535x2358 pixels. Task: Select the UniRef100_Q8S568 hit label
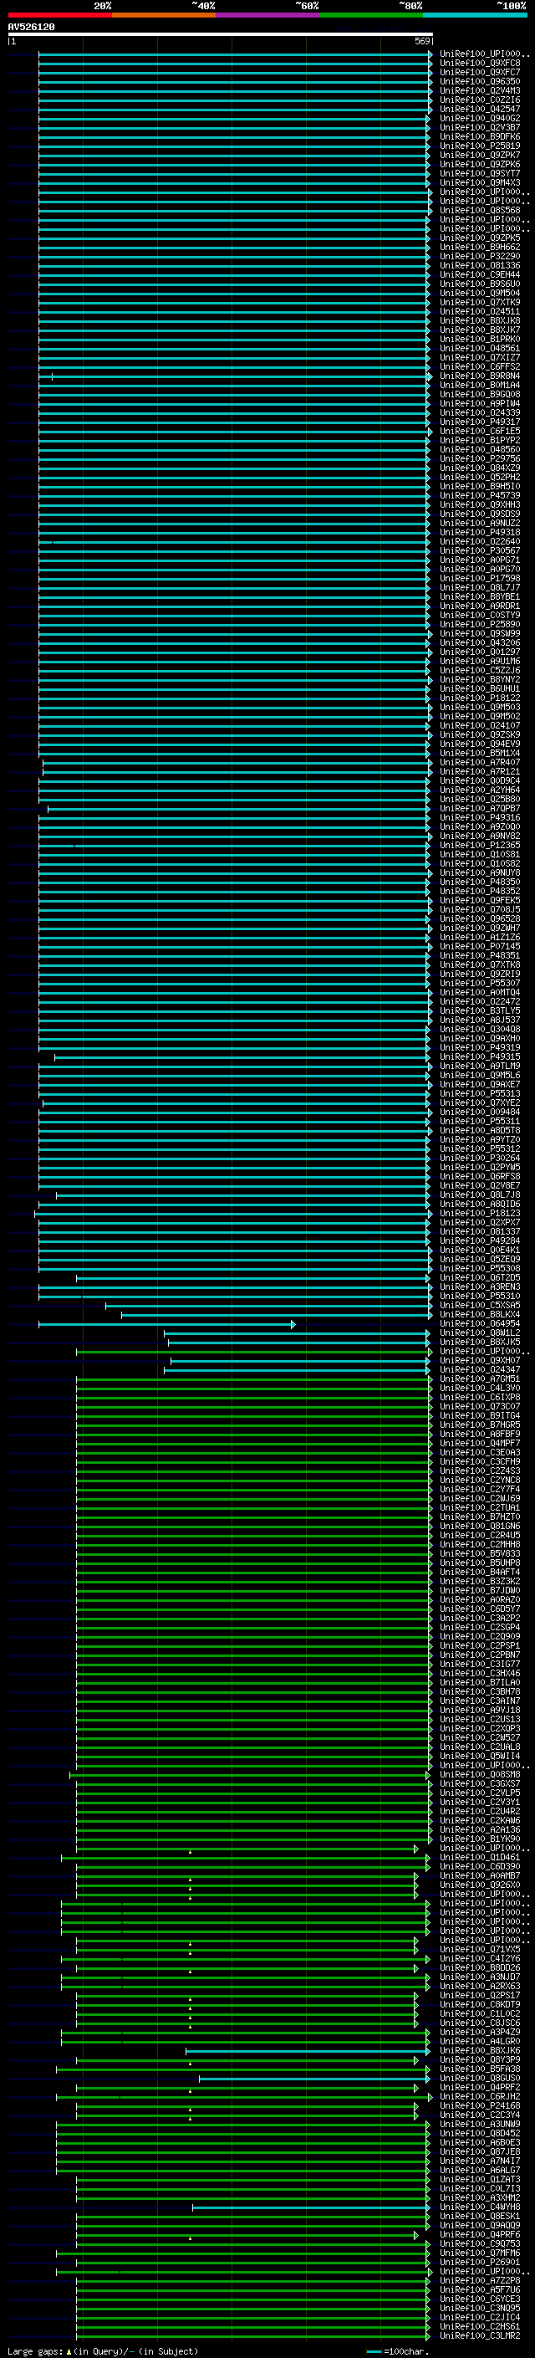480,211
